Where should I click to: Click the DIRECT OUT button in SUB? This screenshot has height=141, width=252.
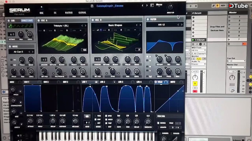pyautogui.click(x=27, y=20)
